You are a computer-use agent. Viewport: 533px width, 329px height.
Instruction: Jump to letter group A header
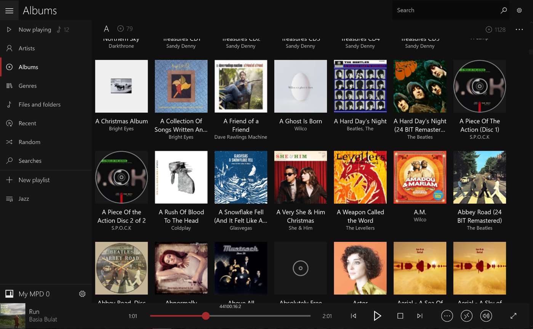(106, 29)
